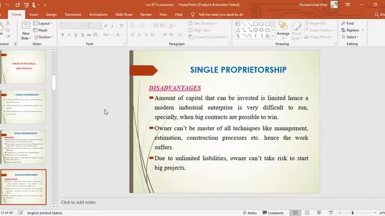Select the Oval shape in gallery
Viewport: 385px width, 216px height.
[262, 24]
